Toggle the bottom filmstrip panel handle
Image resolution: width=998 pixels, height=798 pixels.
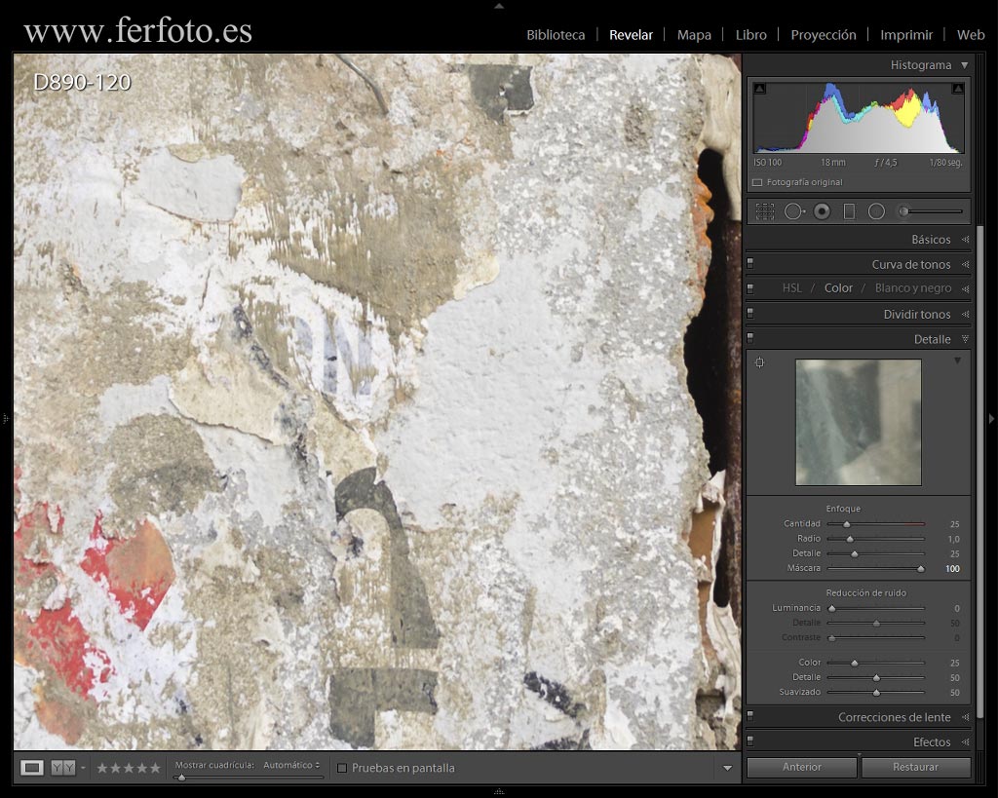pyautogui.click(x=499, y=792)
